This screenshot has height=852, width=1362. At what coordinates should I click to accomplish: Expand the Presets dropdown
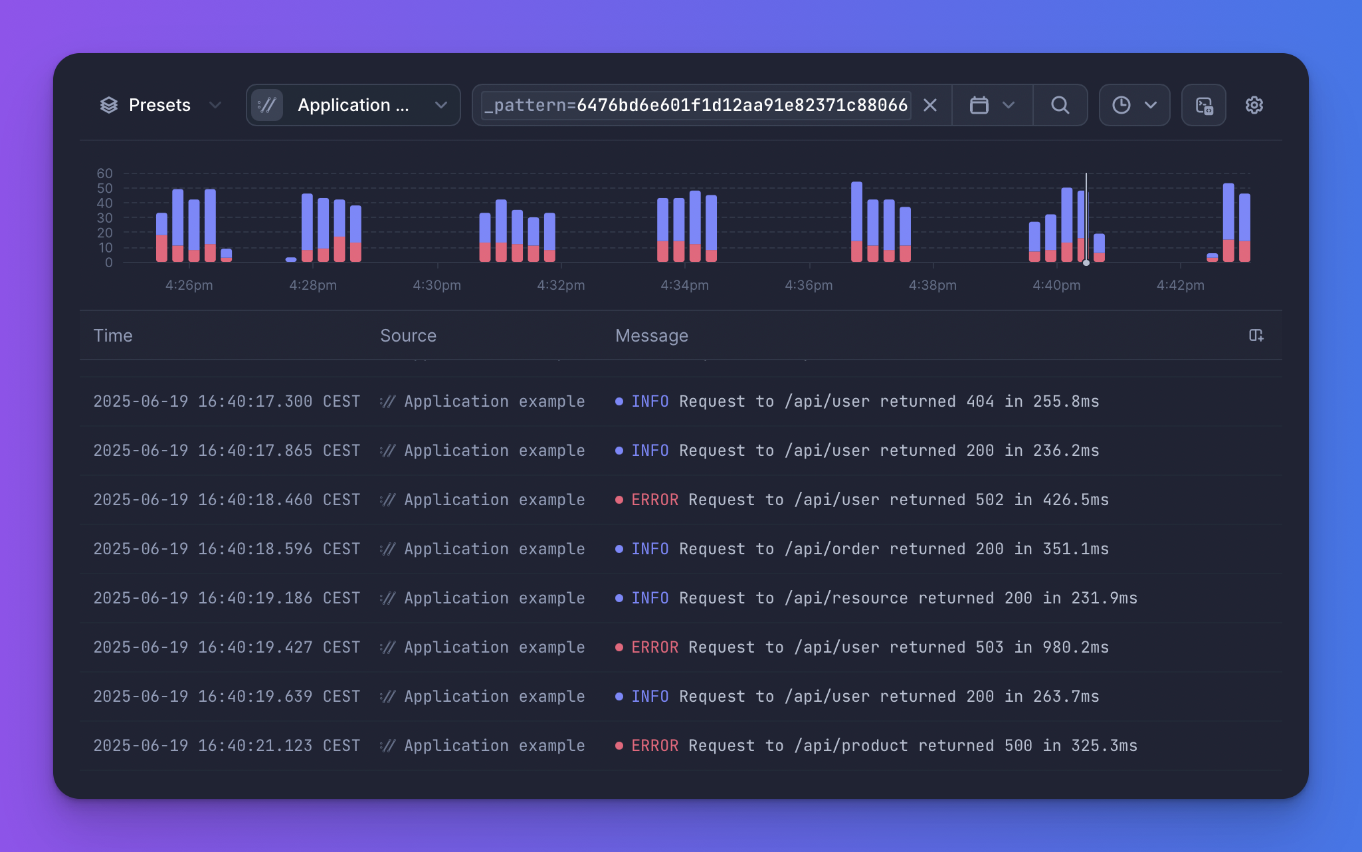tap(215, 105)
